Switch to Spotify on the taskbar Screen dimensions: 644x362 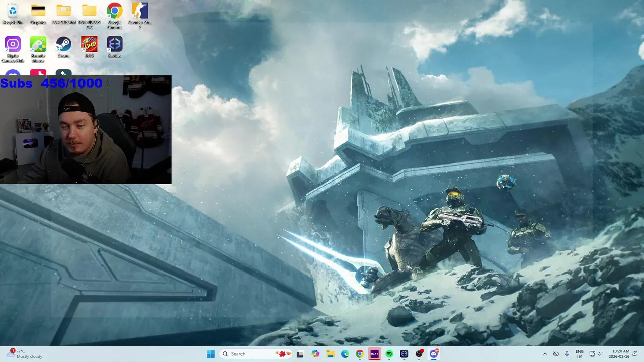pyautogui.click(x=389, y=354)
